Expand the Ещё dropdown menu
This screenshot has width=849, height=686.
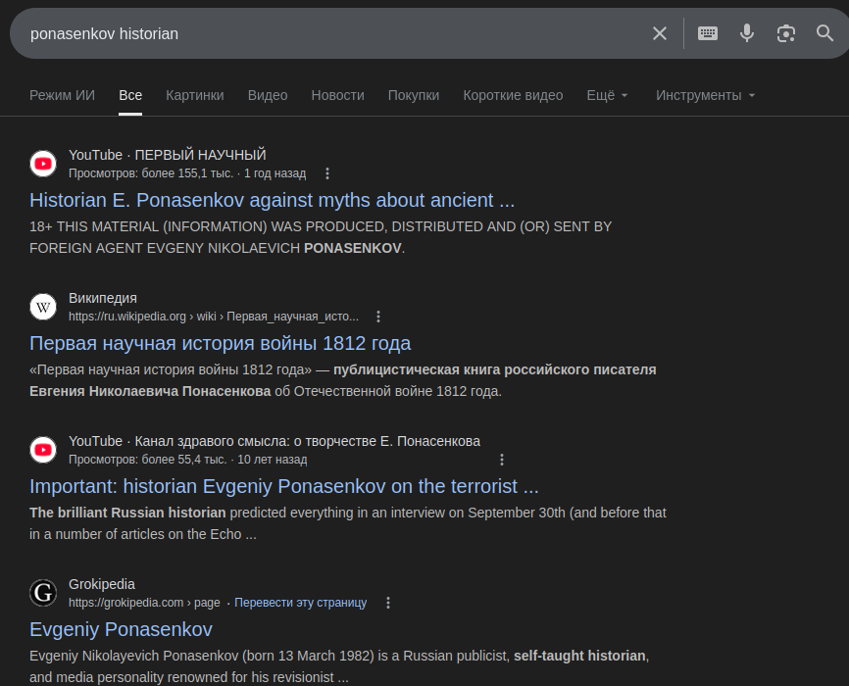pyautogui.click(x=608, y=95)
